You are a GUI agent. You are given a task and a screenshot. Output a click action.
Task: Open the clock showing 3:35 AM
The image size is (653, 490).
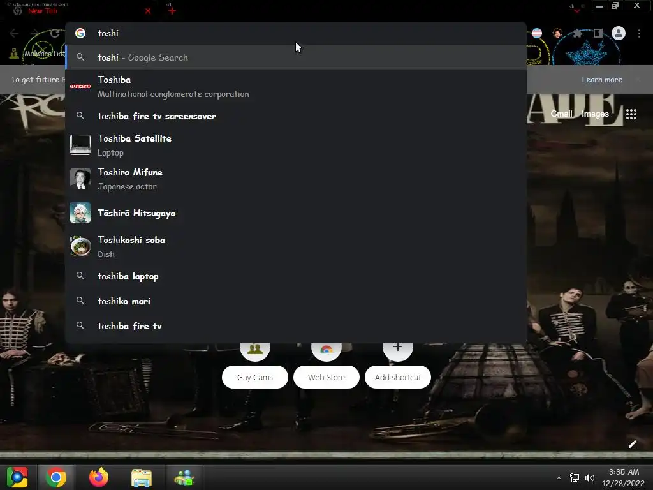(624, 477)
